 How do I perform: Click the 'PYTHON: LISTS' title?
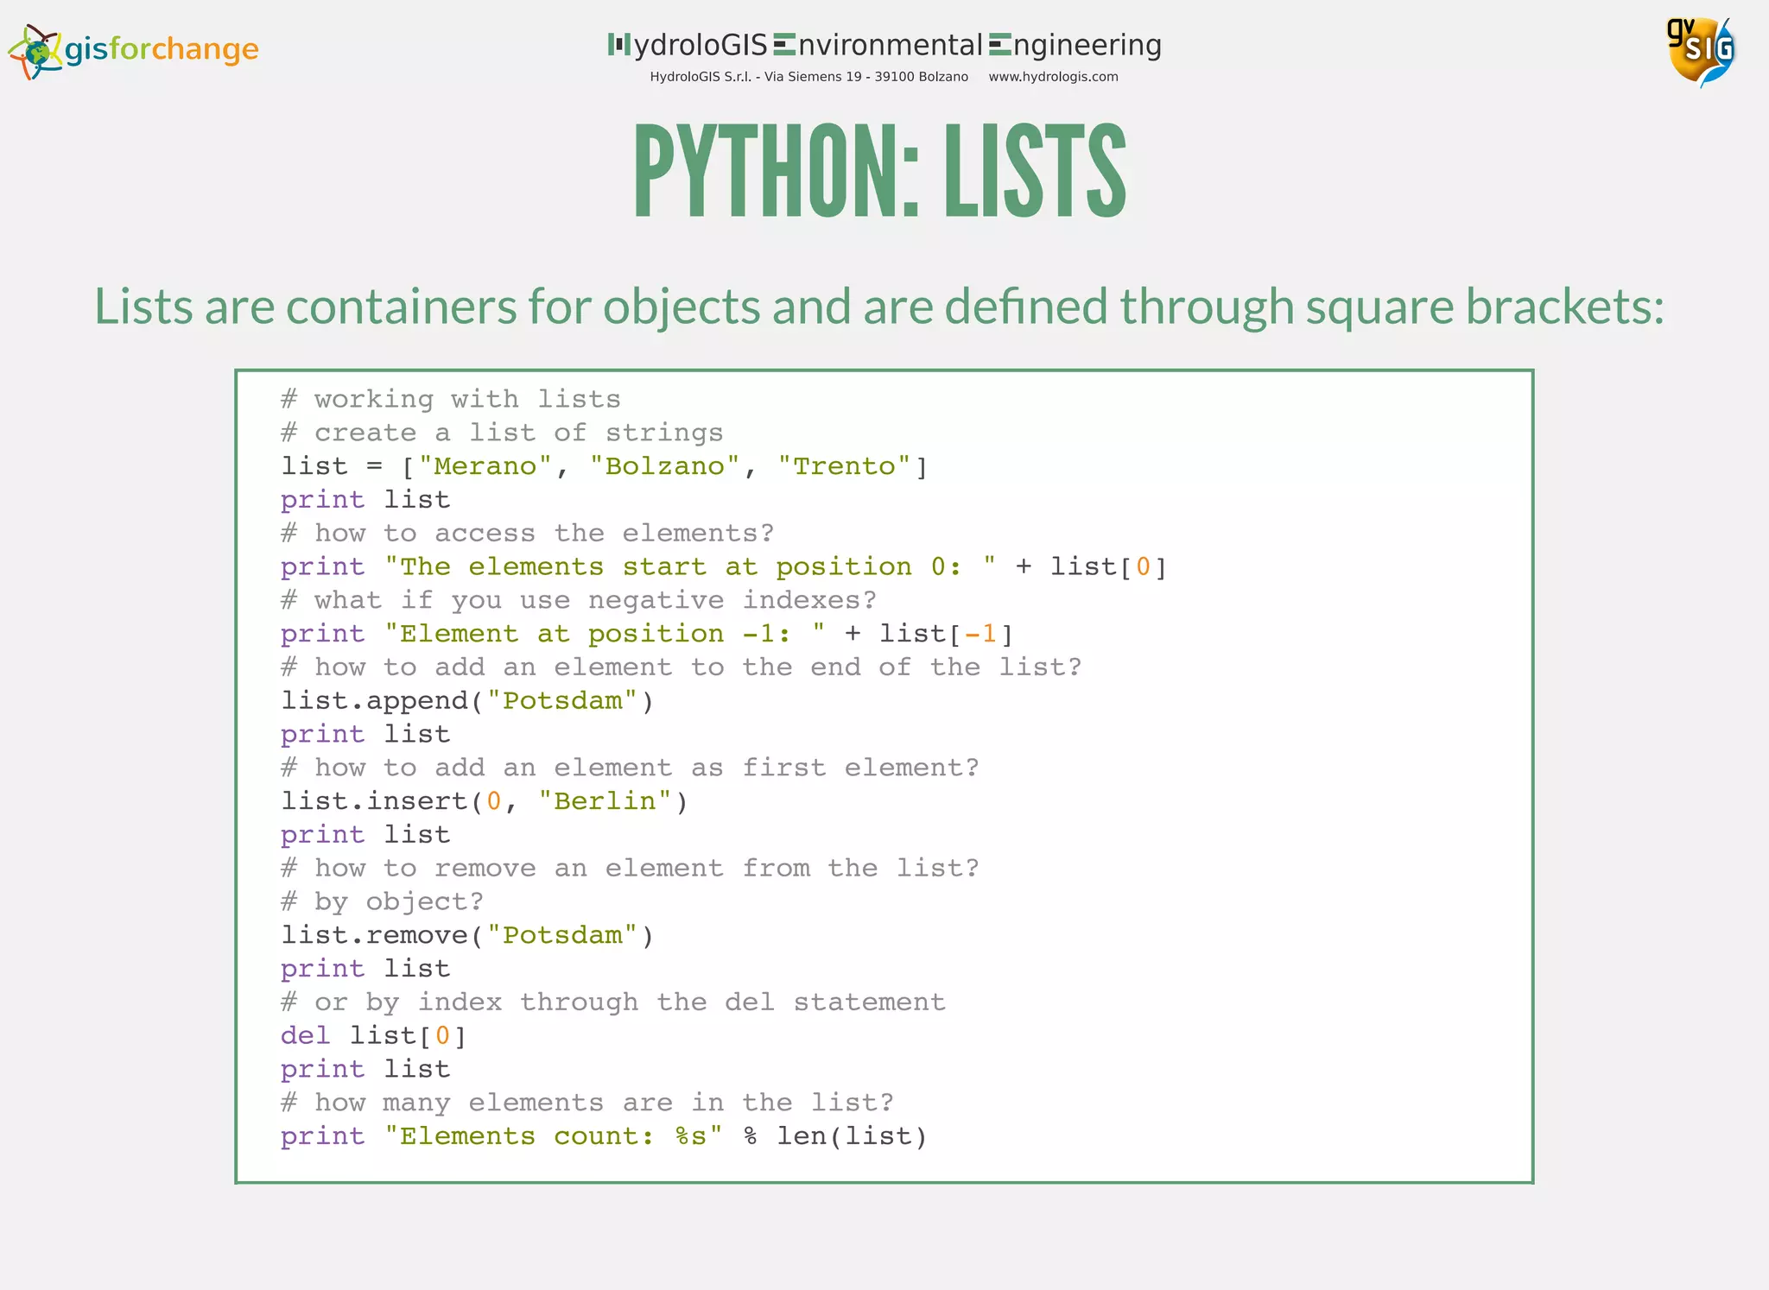tap(880, 170)
